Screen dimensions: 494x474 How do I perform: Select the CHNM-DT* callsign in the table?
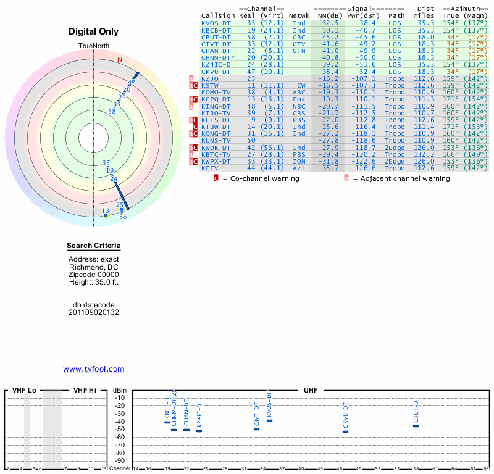pyautogui.click(x=218, y=57)
